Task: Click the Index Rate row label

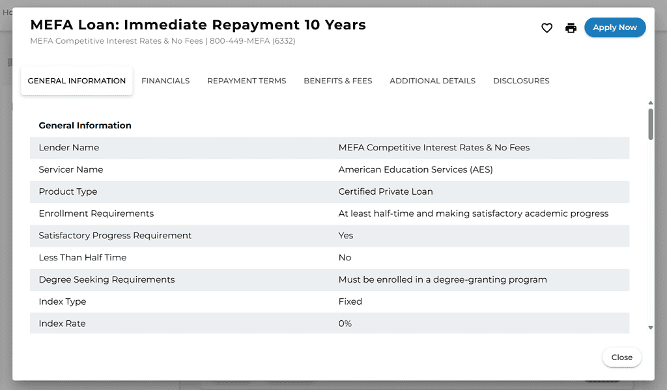Action: 62,324
